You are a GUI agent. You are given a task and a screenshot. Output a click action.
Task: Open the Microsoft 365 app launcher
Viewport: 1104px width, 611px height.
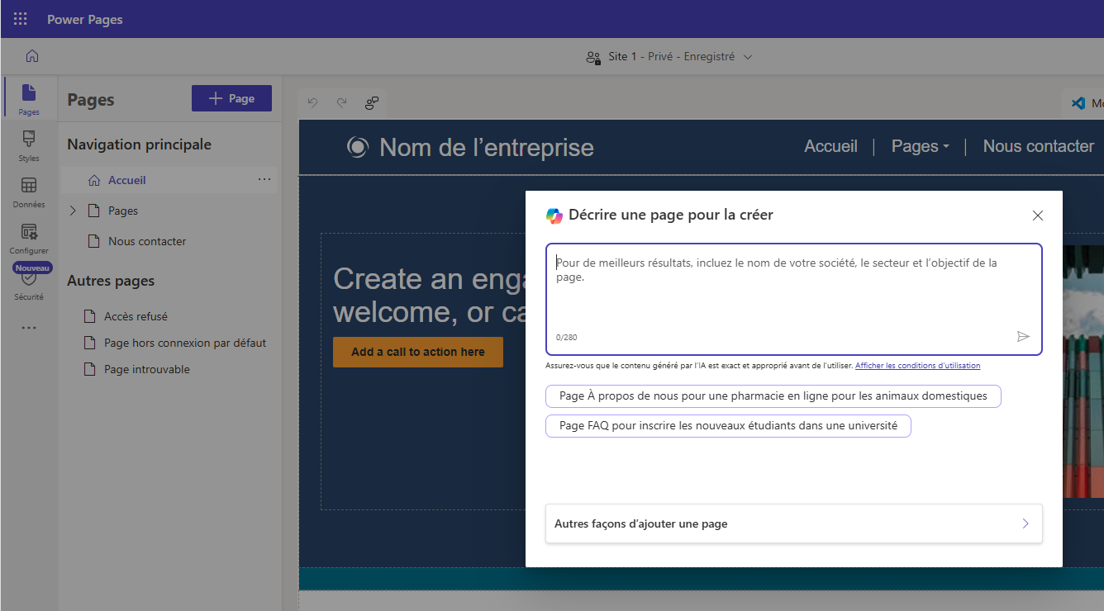(x=20, y=18)
